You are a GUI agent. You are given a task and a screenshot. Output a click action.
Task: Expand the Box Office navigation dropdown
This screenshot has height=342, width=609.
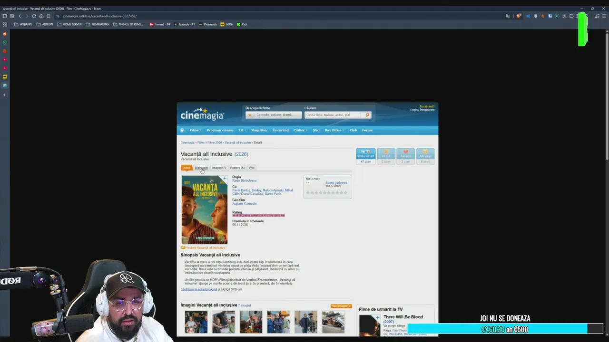pos(334,130)
